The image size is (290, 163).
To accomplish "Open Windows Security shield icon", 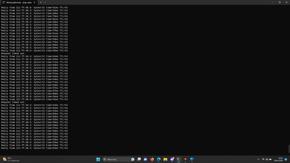I will click(192, 159).
